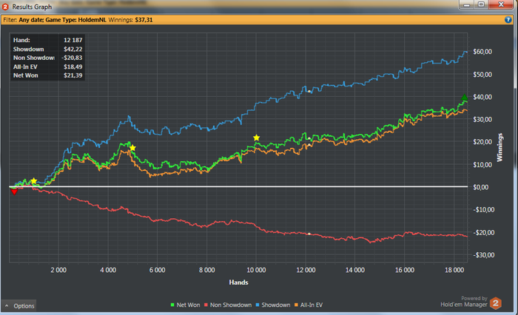518x315 pixels.
Task: Toggle the Net Won legend entry
Action: [x=185, y=305]
